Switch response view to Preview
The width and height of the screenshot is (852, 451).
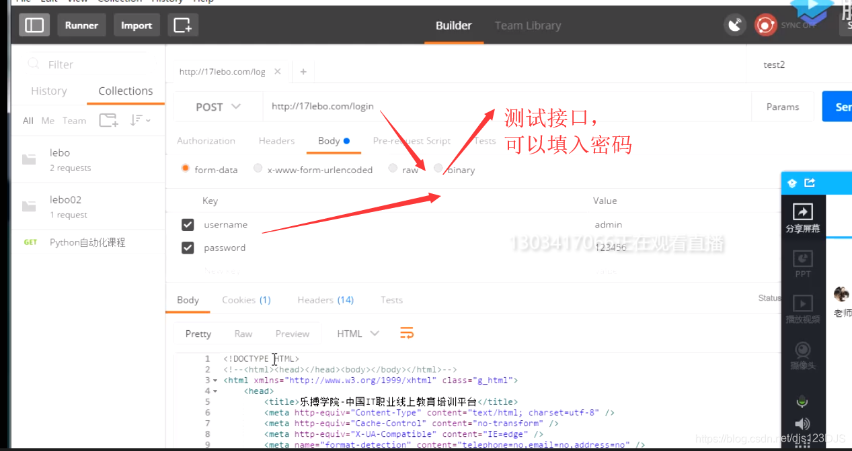293,334
